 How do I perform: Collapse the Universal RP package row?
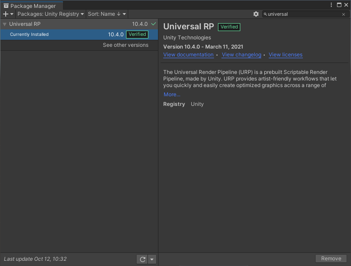pos(4,24)
